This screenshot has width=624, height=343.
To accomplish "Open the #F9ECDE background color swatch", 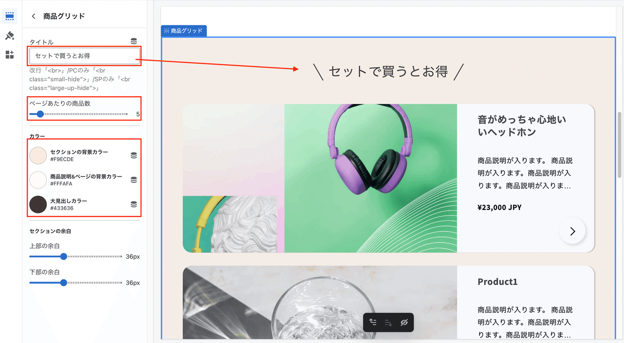I will 38,155.
